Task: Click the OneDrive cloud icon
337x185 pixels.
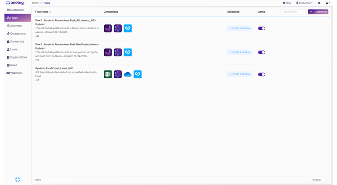Action: pos(128,74)
